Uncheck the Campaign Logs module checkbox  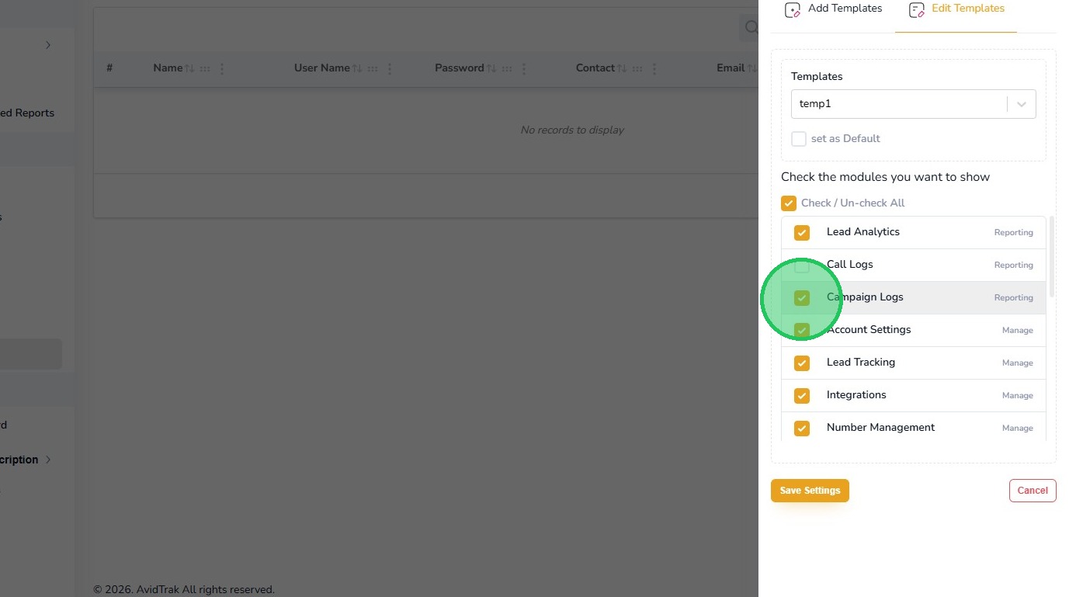(x=802, y=298)
